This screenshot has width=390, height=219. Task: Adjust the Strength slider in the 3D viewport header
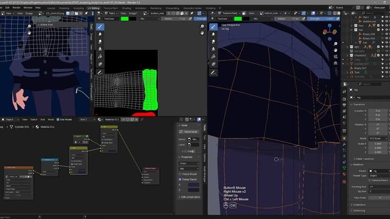coord(321,19)
